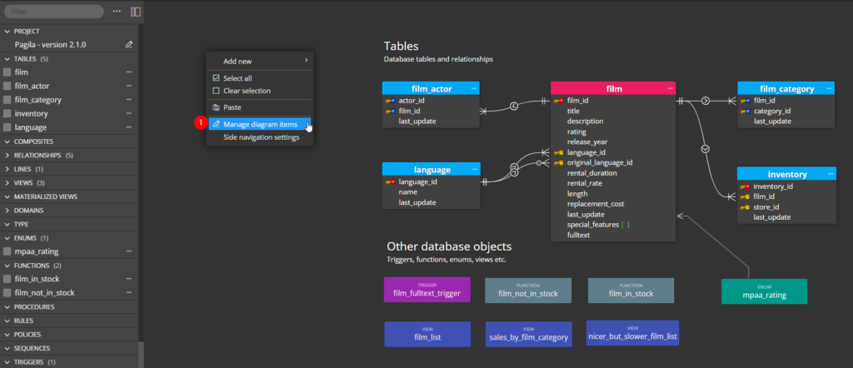Image resolution: width=853 pixels, height=368 pixels.
Task: Toggle checkbox for language in sidebar
Action: pyautogui.click(x=7, y=127)
